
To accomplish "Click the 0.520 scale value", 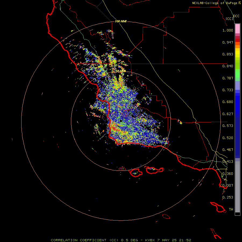I will coord(228,138).
